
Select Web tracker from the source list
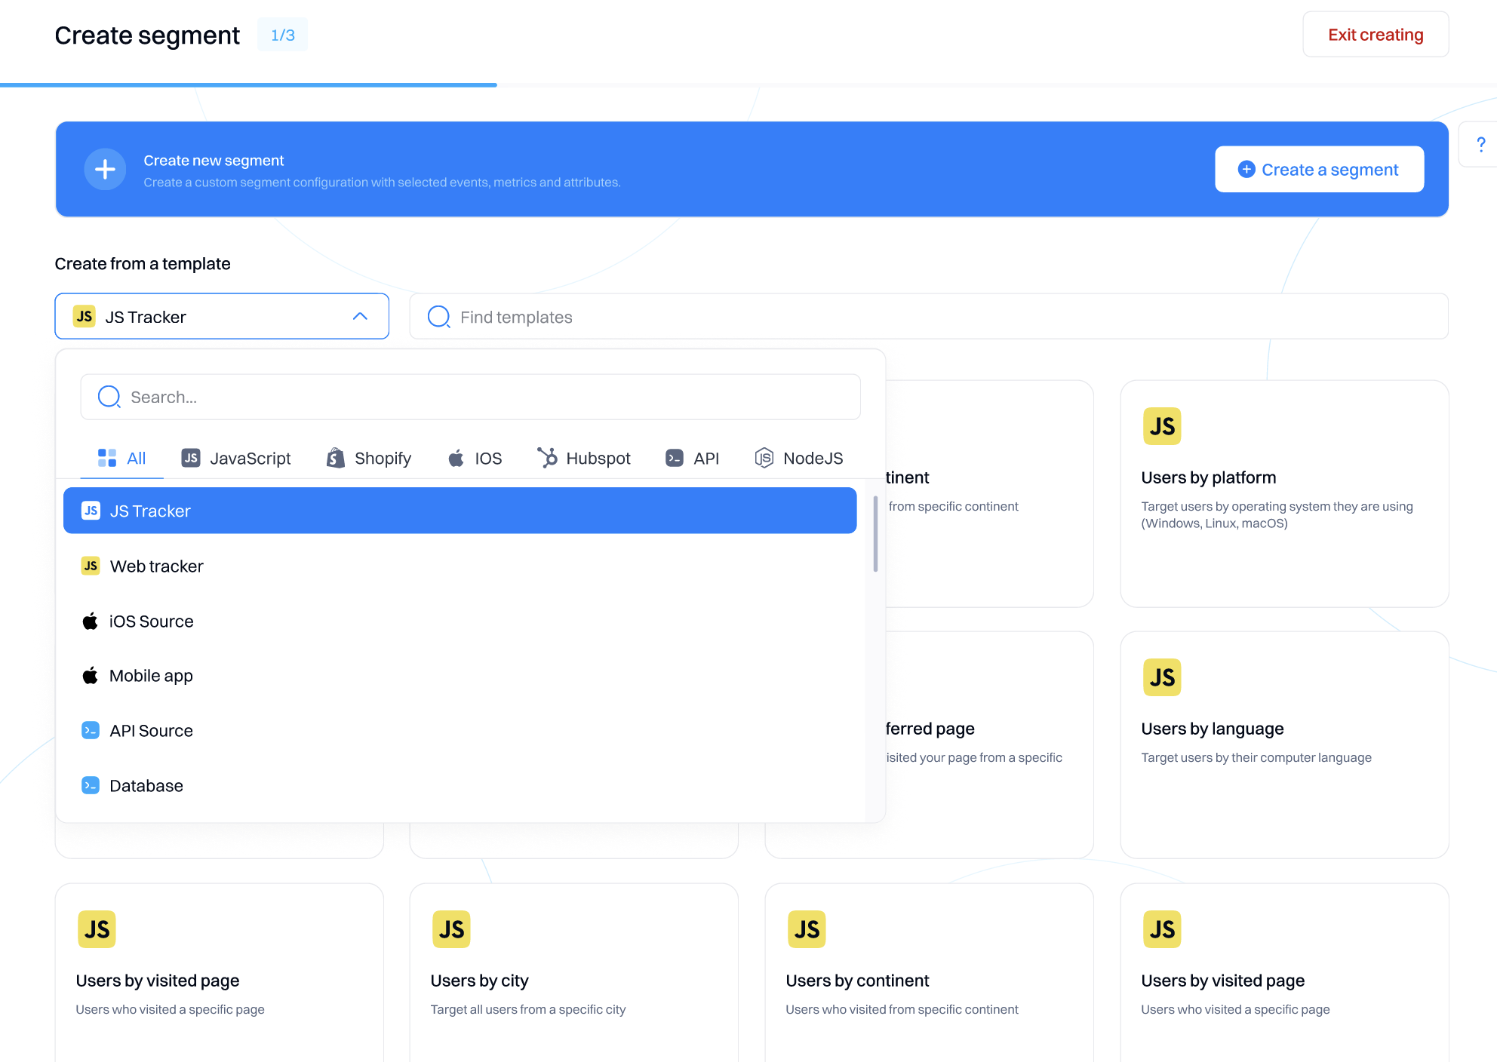(156, 566)
